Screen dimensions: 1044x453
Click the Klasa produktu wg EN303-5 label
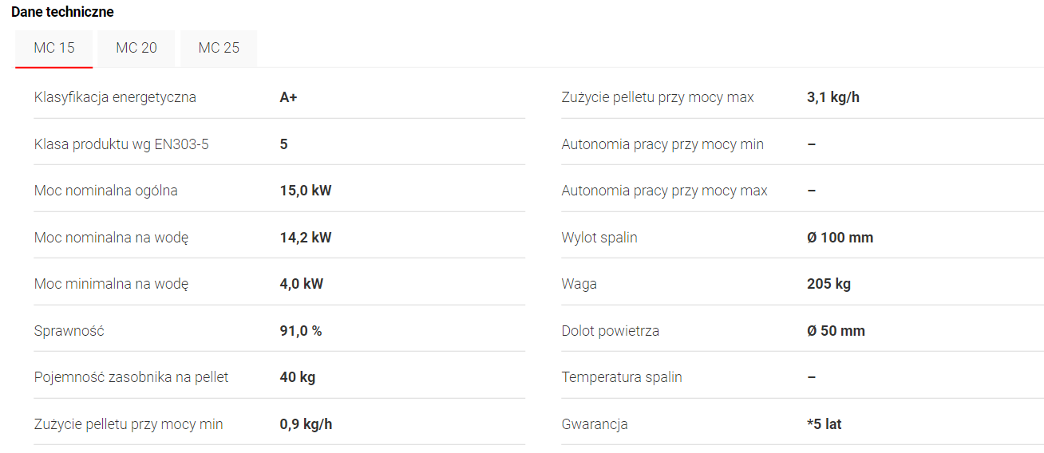coord(121,144)
